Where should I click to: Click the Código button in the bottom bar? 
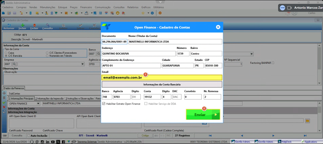tap(146, 136)
